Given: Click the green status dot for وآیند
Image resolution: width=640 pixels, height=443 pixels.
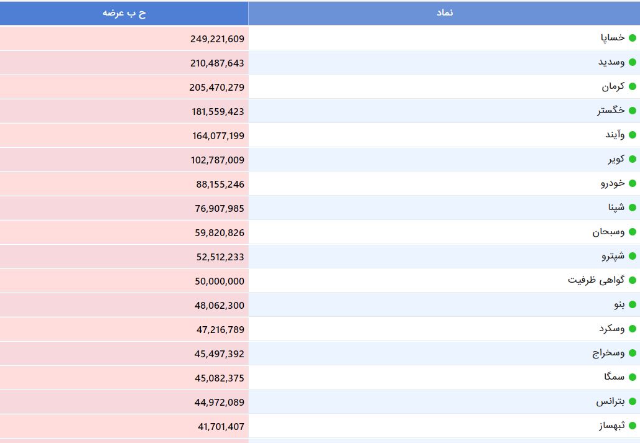Looking at the screenshot, I should 633,135.
